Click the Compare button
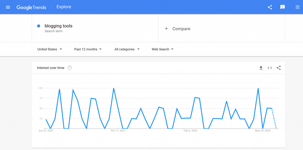This screenshot has height=150, width=303. pos(181,29)
